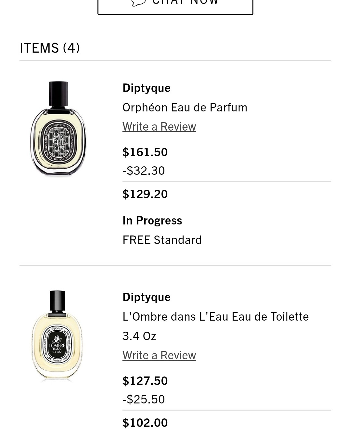Open L'Ombre dans L'Eau Eau de Toilette name
Image resolution: width=346 pixels, height=433 pixels.
tap(215, 316)
